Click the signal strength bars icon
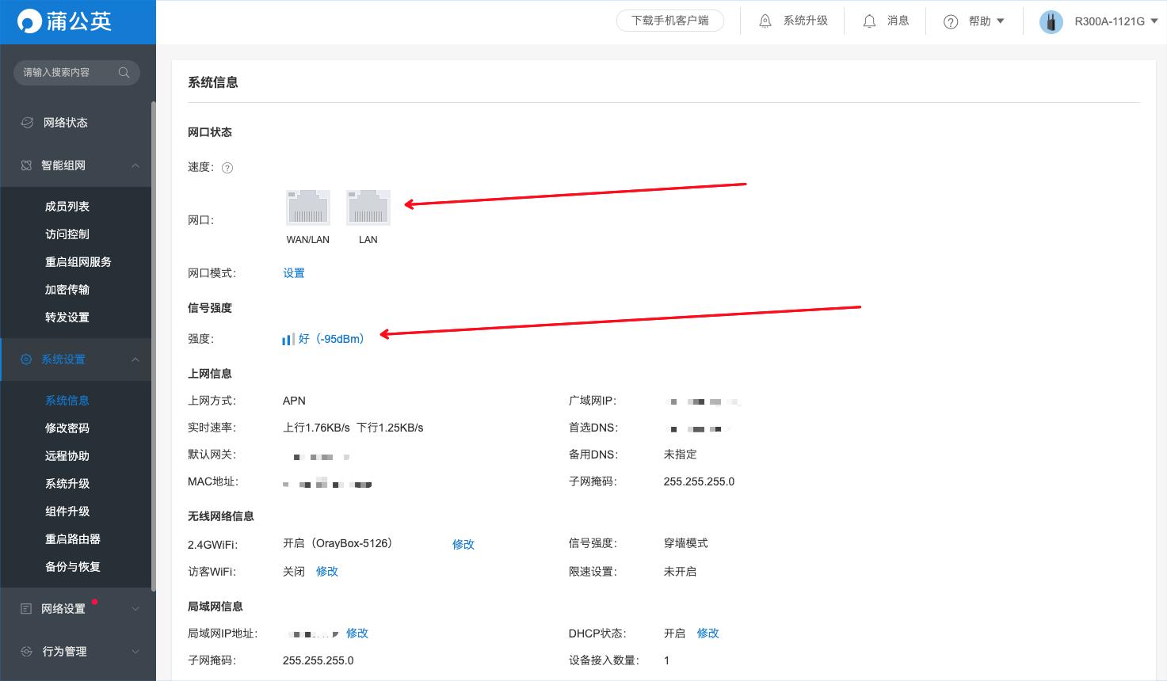The image size is (1167, 681). 287,338
